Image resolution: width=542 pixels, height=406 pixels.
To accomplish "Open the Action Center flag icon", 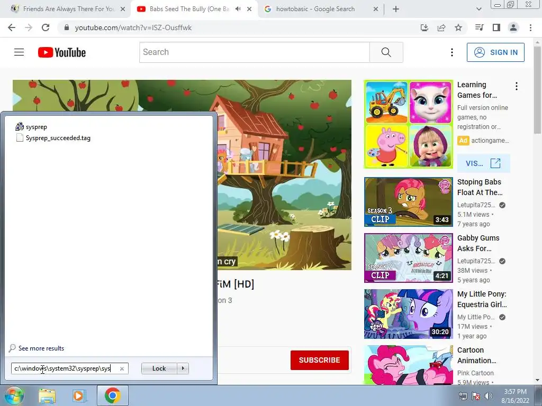I will coord(476,396).
